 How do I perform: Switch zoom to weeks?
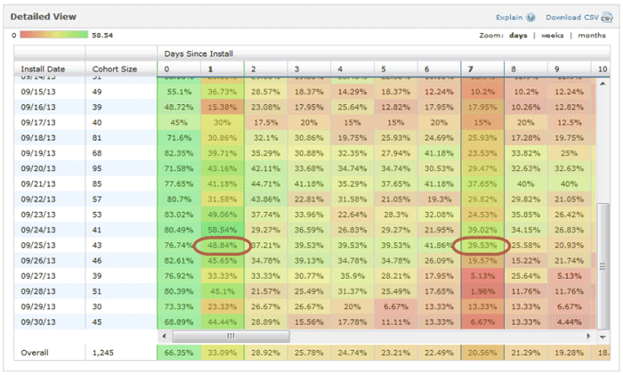coord(553,36)
